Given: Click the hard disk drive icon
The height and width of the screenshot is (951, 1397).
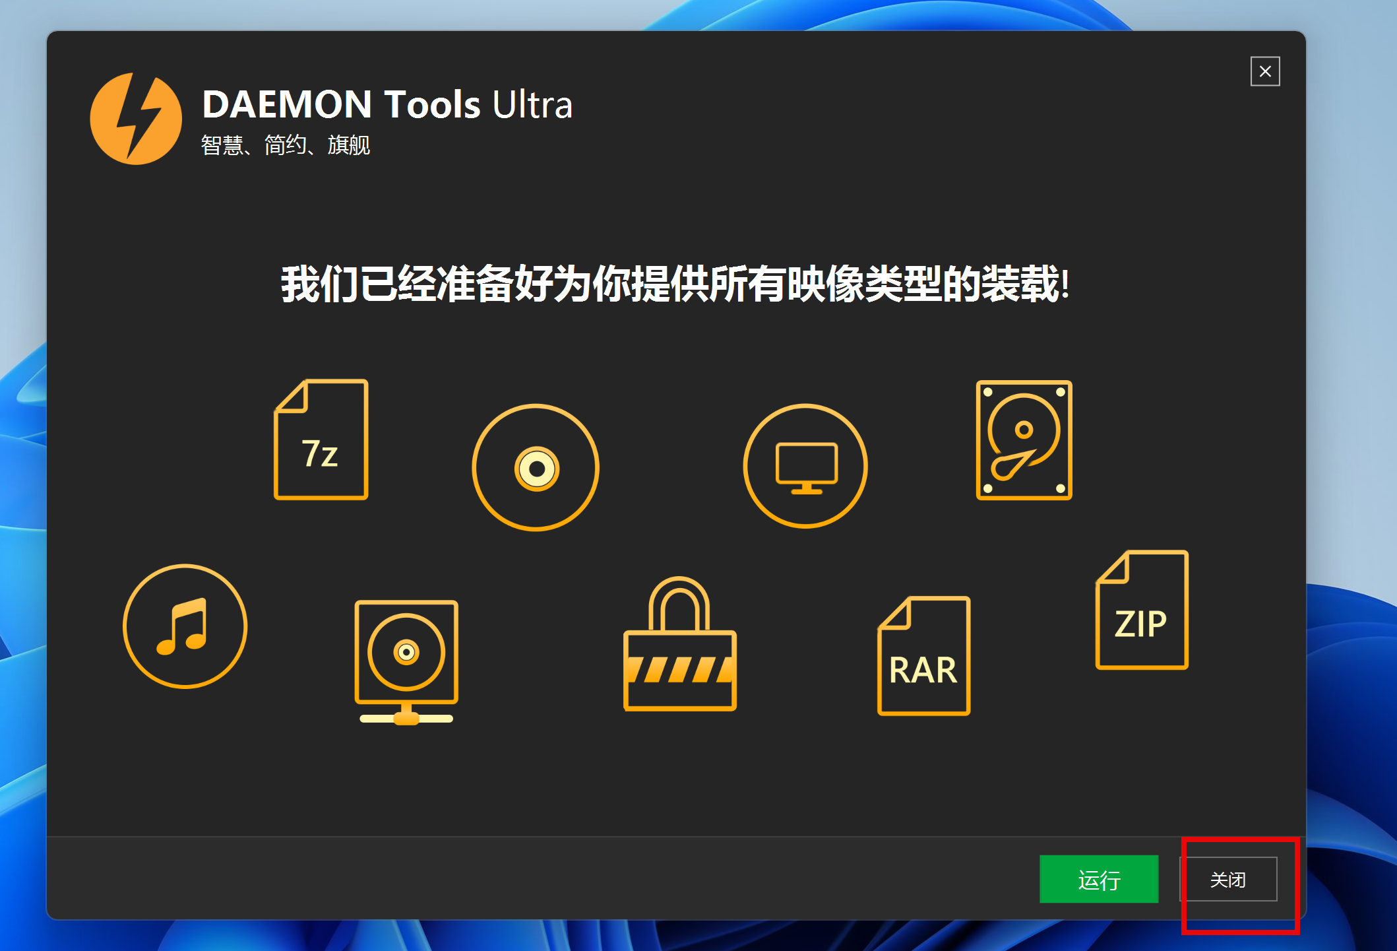Looking at the screenshot, I should (x=1024, y=440).
